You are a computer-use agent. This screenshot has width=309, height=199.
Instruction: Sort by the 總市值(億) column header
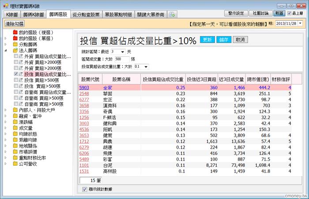[258, 79]
